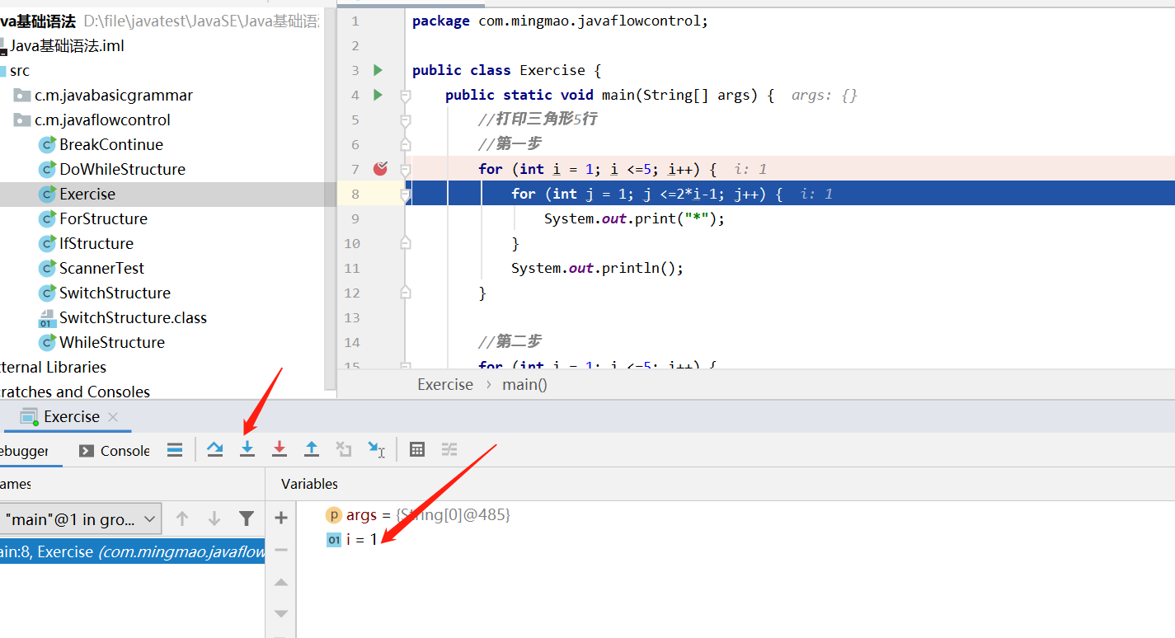Open the IfStructure class in project tree
1175x638 pixels.
tap(96, 243)
